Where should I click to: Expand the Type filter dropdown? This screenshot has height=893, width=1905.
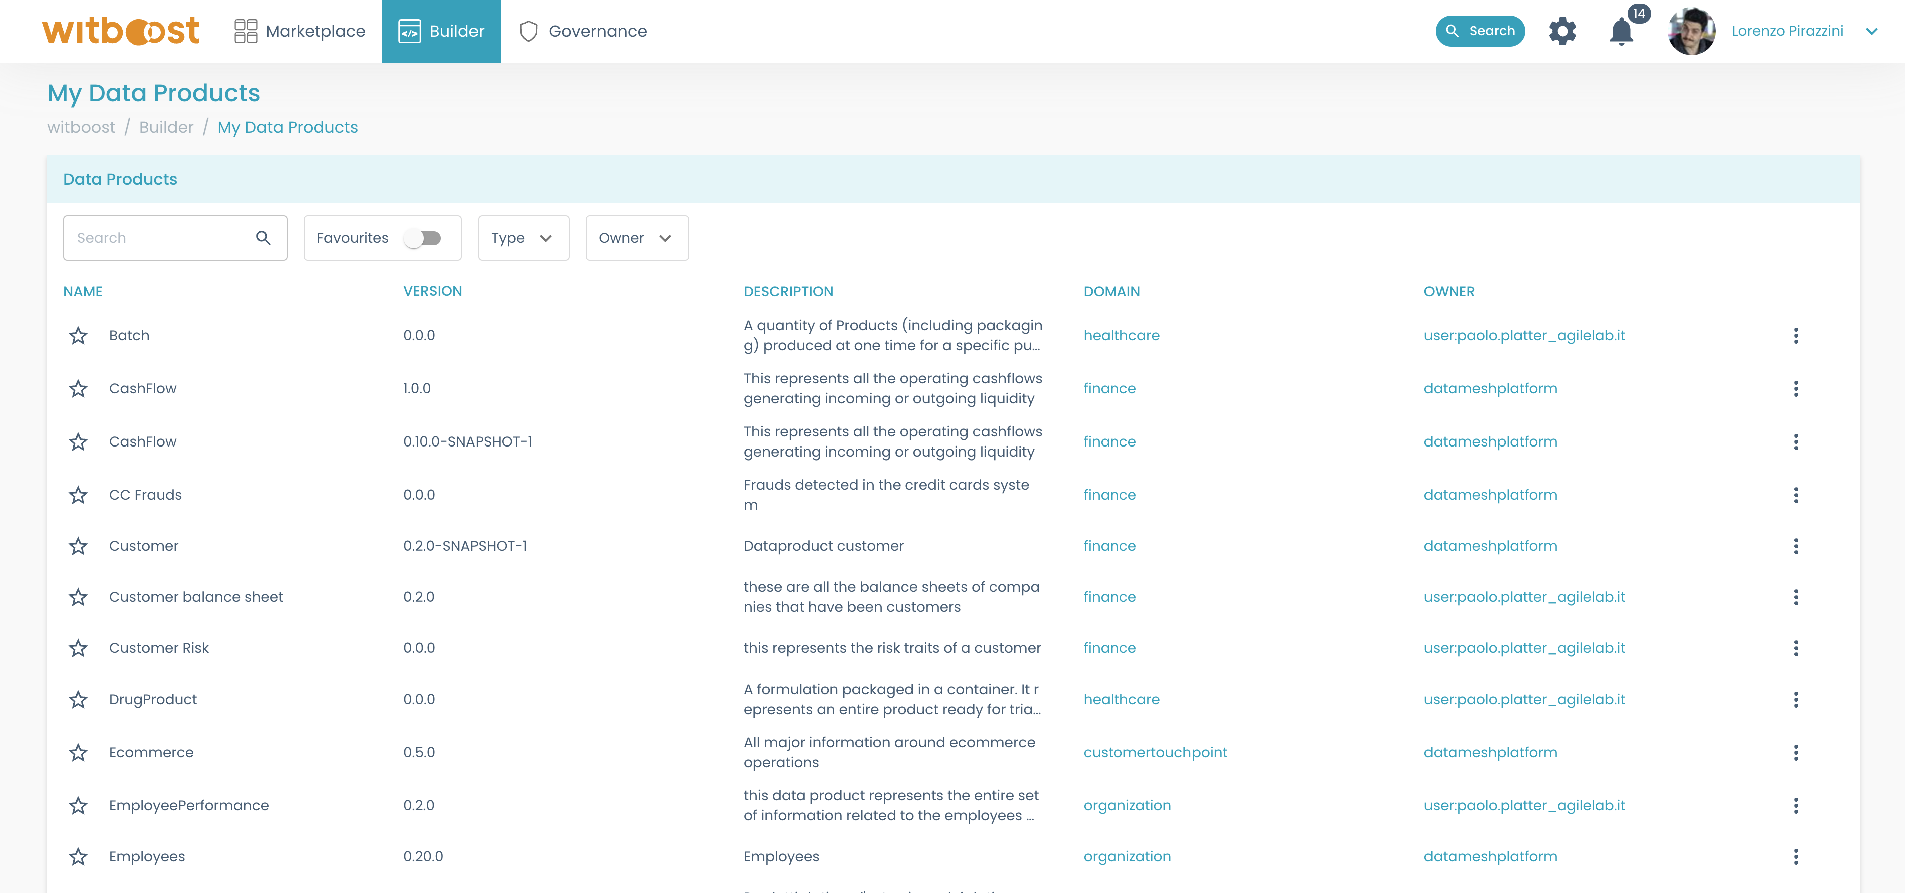523,238
